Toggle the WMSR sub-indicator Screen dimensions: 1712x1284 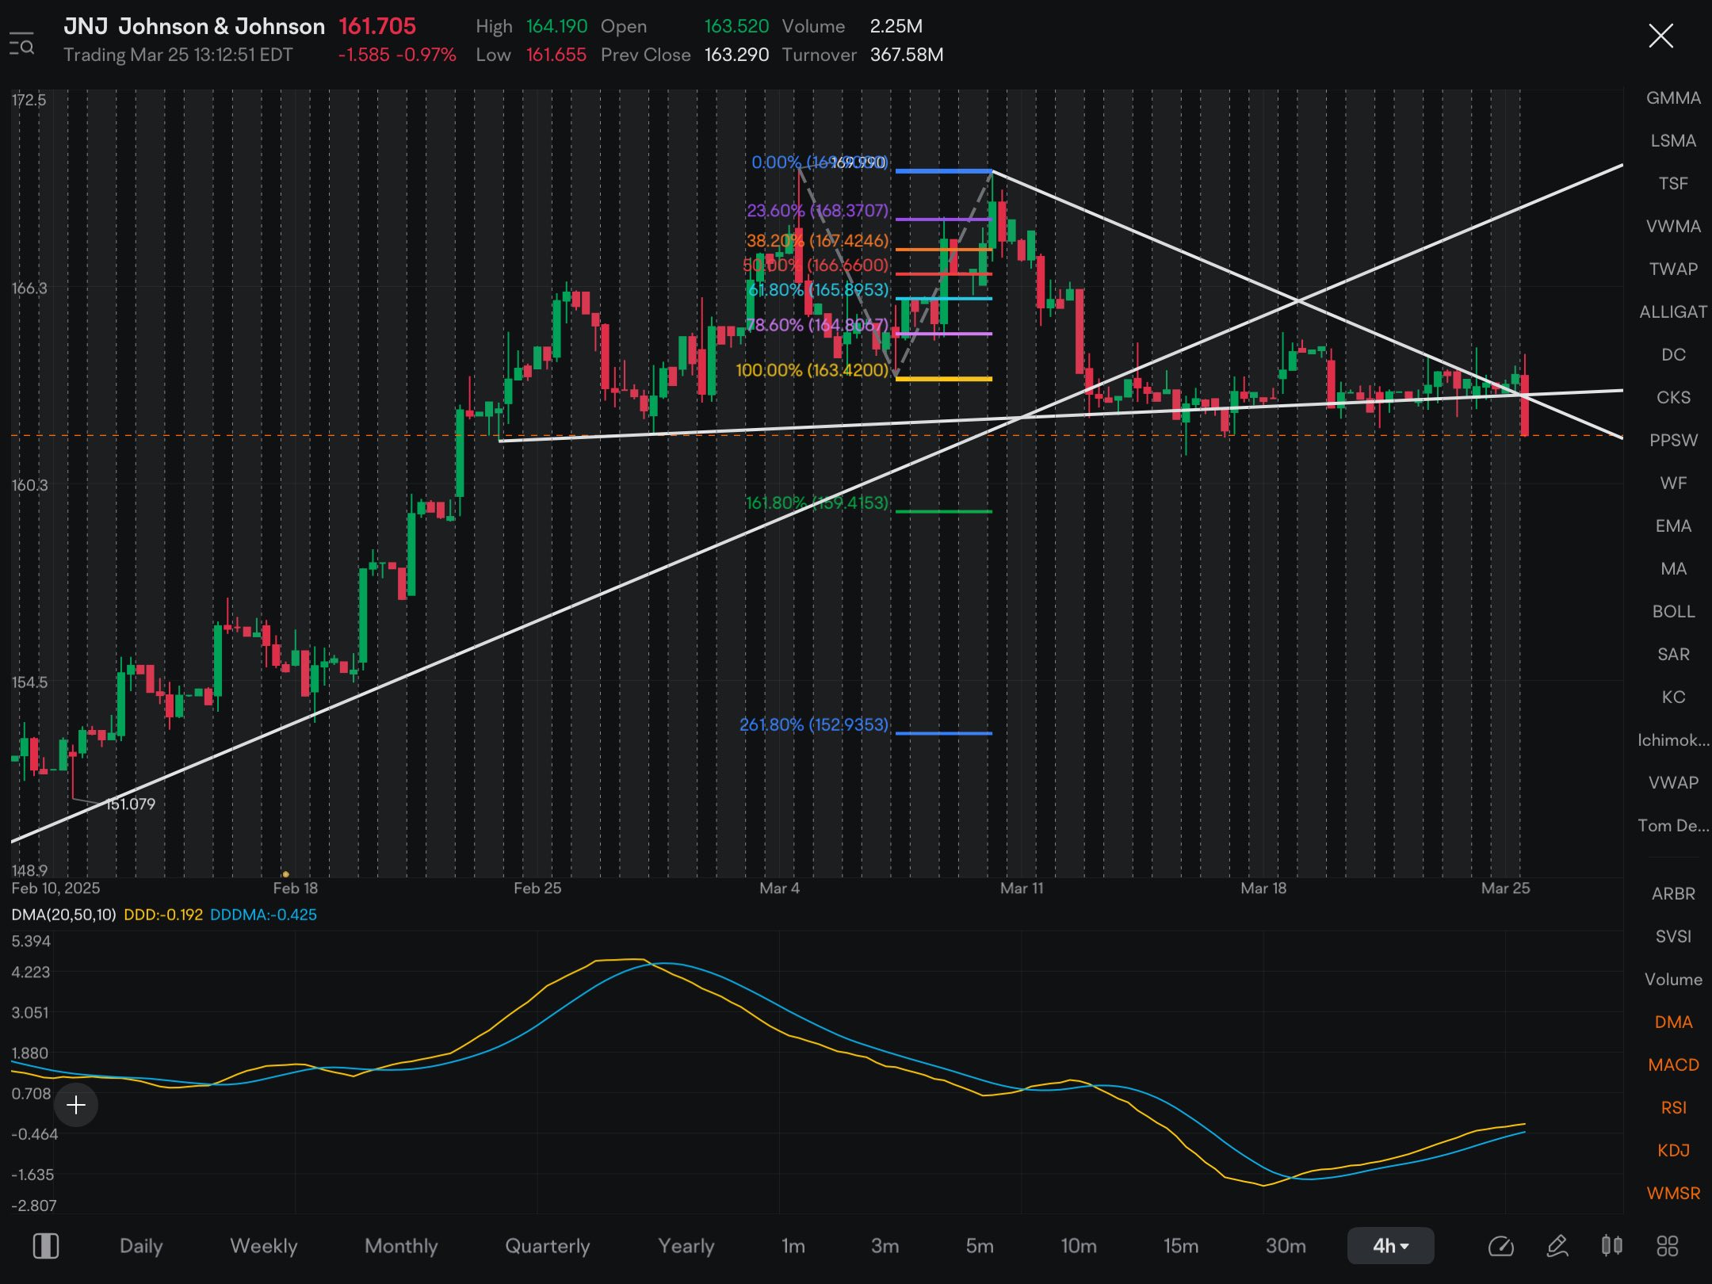tap(1673, 1194)
